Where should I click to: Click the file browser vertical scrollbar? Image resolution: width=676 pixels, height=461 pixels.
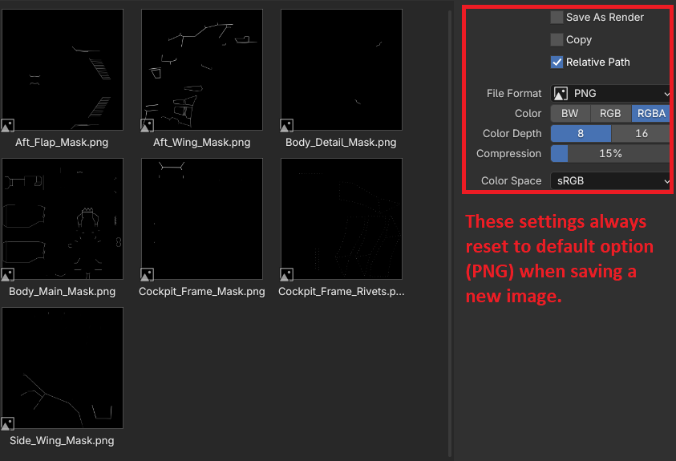coord(450,233)
